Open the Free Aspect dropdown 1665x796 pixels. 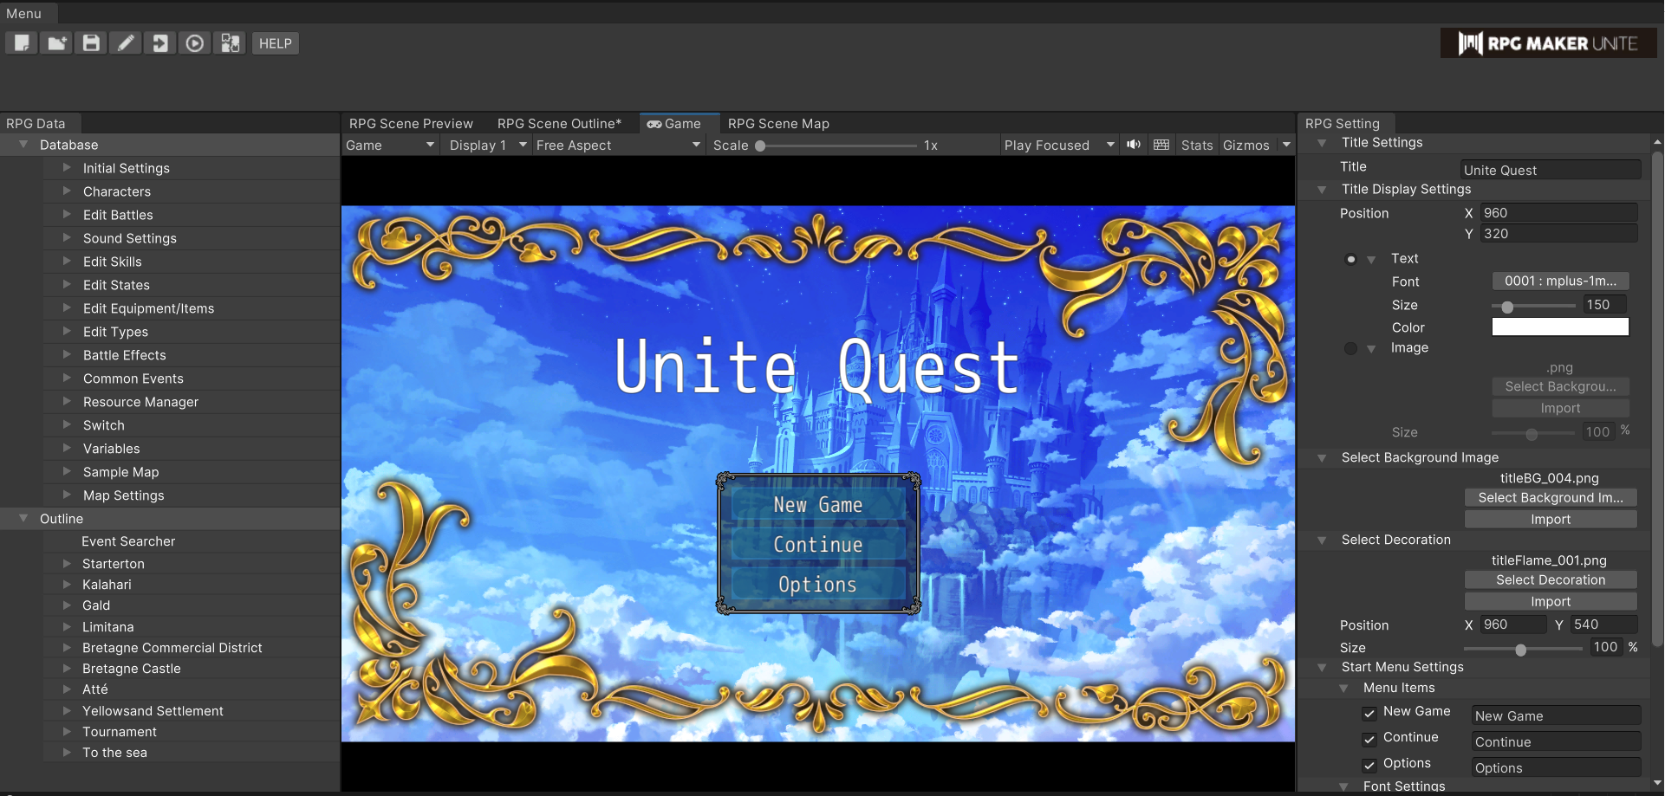click(618, 146)
